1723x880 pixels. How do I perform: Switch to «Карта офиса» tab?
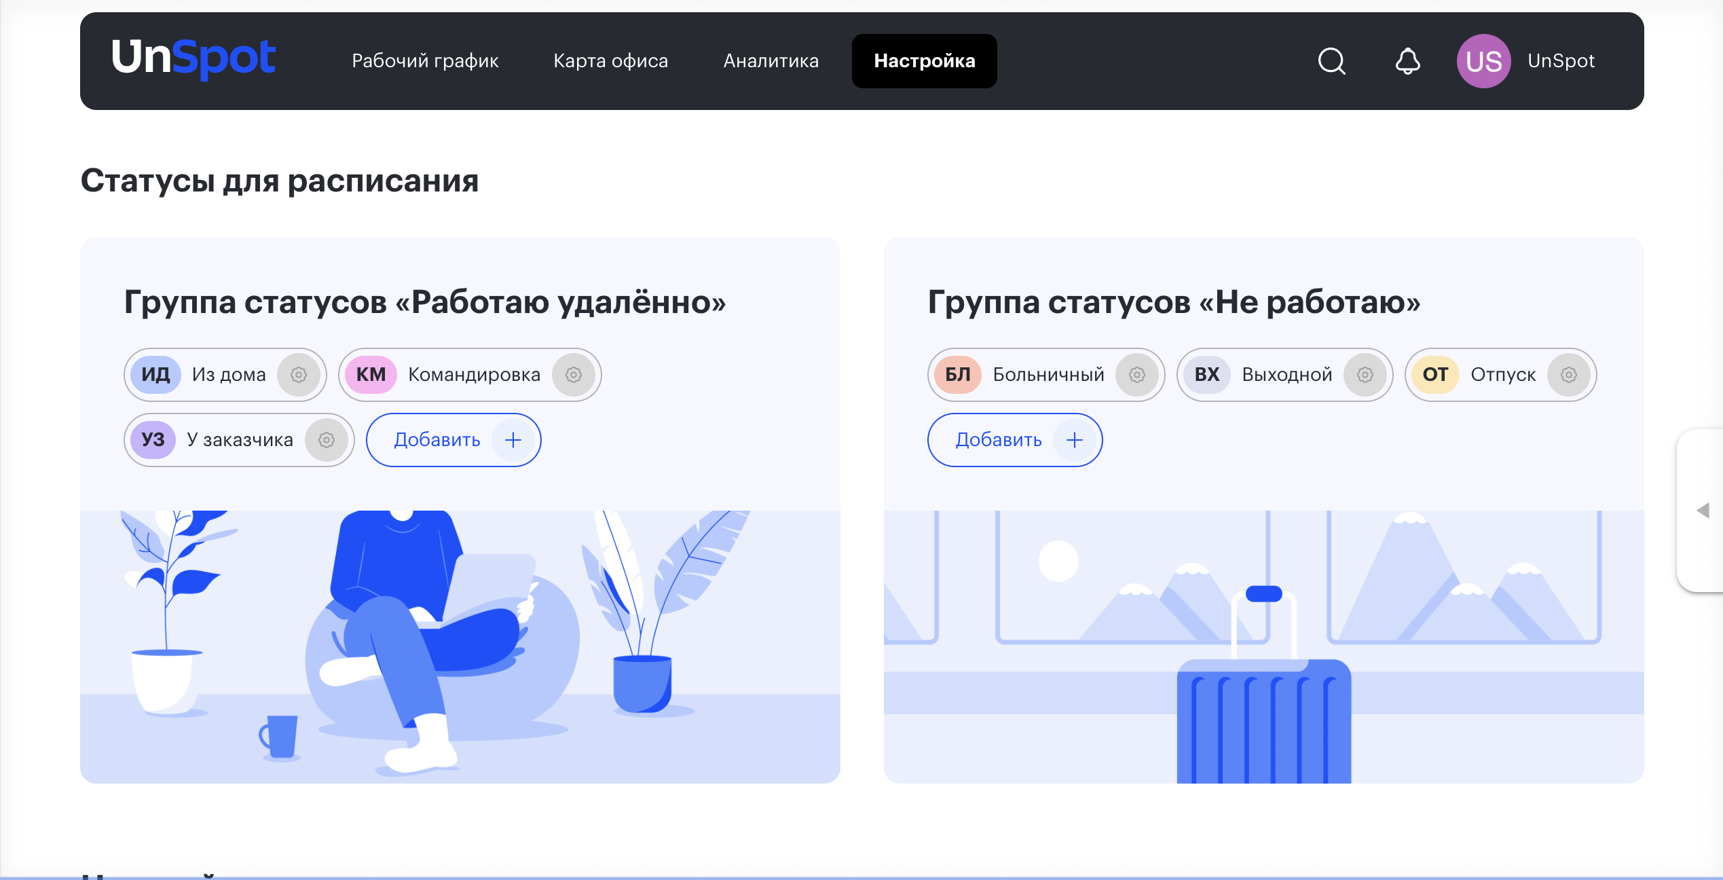tap(611, 61)
